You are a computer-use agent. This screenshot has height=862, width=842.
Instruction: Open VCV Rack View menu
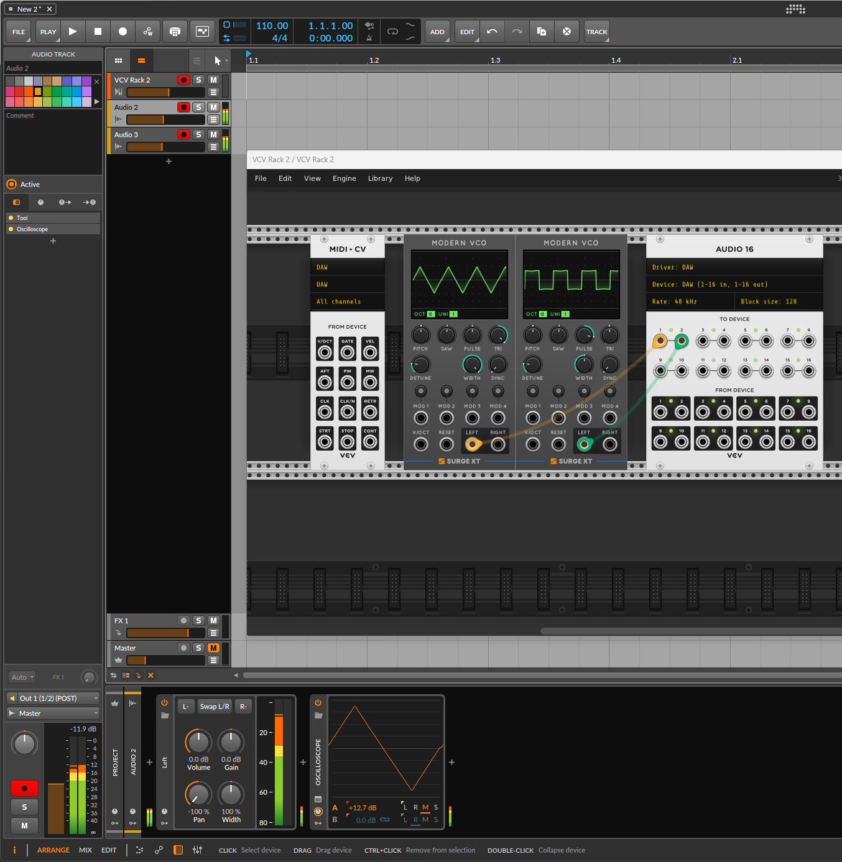(312, 178)
